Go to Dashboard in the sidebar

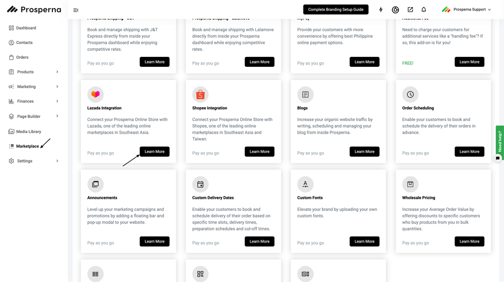[26, 28]
